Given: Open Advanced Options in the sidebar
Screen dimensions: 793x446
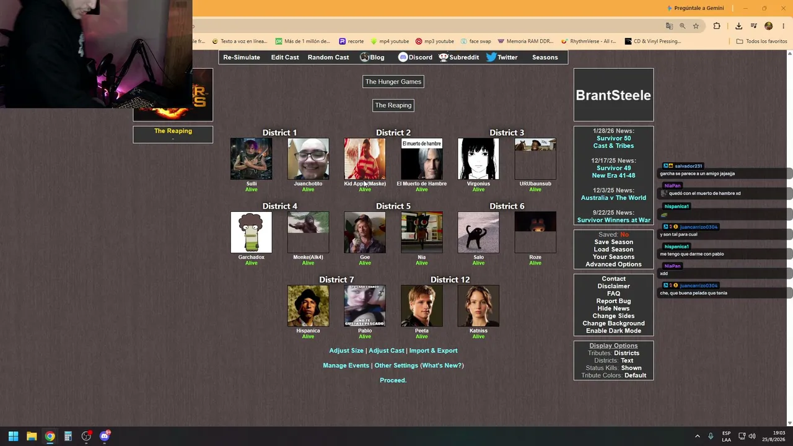Looking at the screenshot, I should click(x=613, y=265).
